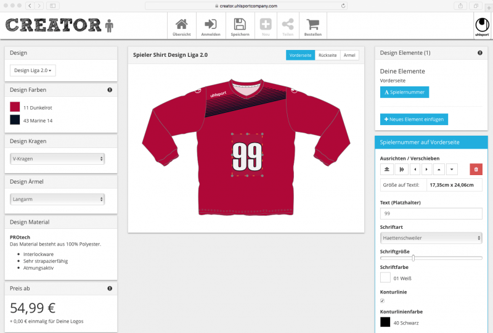493x333 pixels.
Task: Expand the V-Kragen collar dropdown
Action: 57,159
